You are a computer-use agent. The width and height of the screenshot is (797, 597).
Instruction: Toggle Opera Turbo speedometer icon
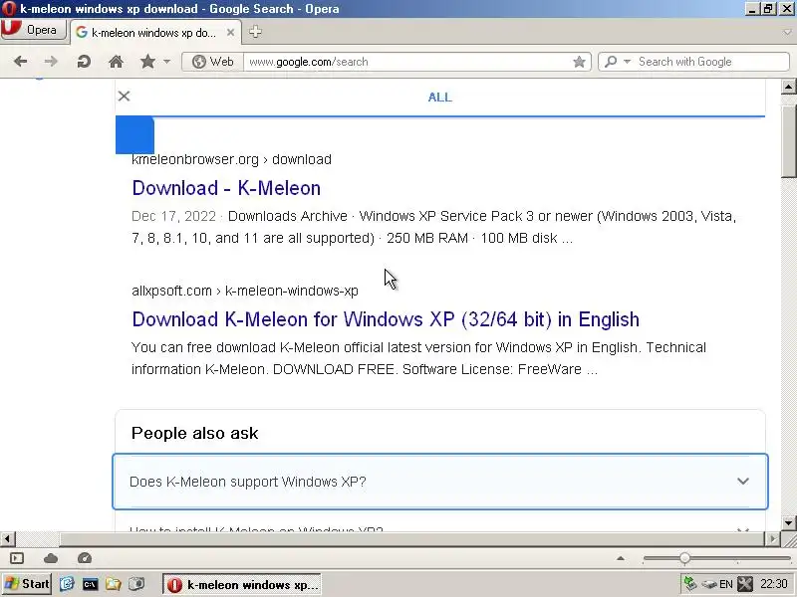85,558
